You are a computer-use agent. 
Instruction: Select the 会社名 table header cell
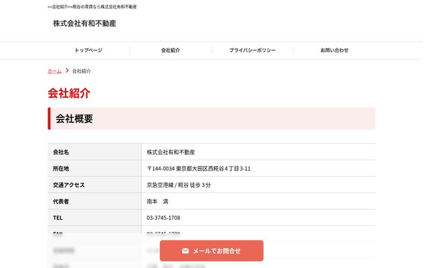(95, 152)
